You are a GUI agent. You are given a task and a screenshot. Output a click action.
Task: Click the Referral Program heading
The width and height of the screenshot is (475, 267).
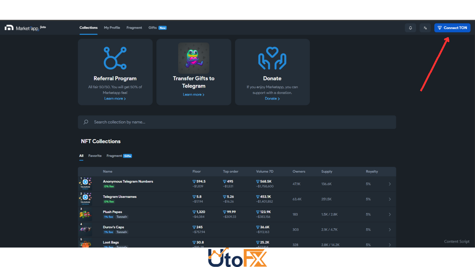115,79
